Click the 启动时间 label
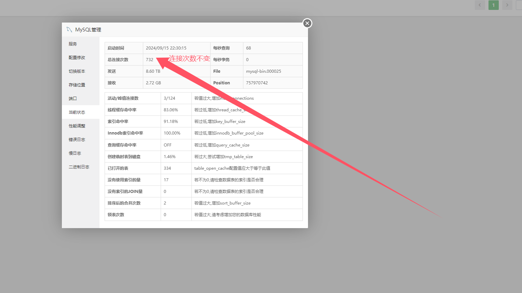Screen dimensions: 522x293 coord(116,48)
